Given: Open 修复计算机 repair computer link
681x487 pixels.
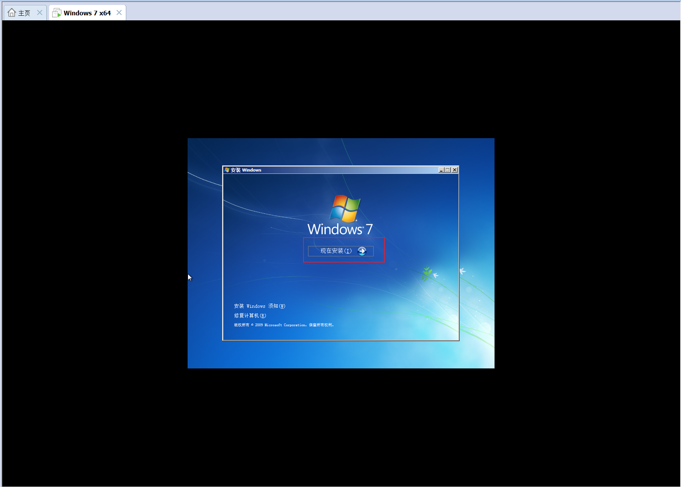Looking at the screenshot, I should click(x=250, y=316).
